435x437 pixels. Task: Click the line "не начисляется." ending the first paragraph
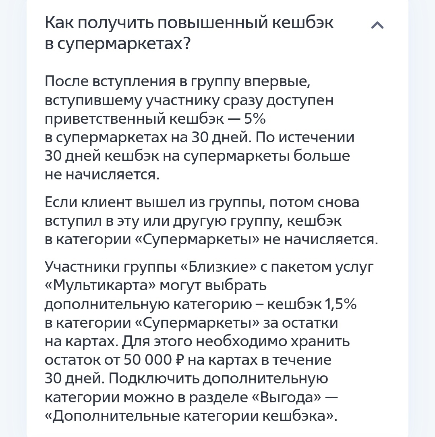[102, 175]
